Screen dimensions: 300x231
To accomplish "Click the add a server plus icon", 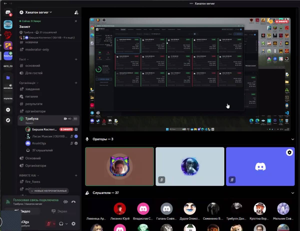I will (8, 110).
